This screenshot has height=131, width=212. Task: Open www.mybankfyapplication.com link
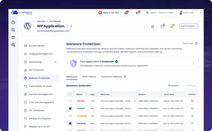pyautogui.click(x=53, y=31)
